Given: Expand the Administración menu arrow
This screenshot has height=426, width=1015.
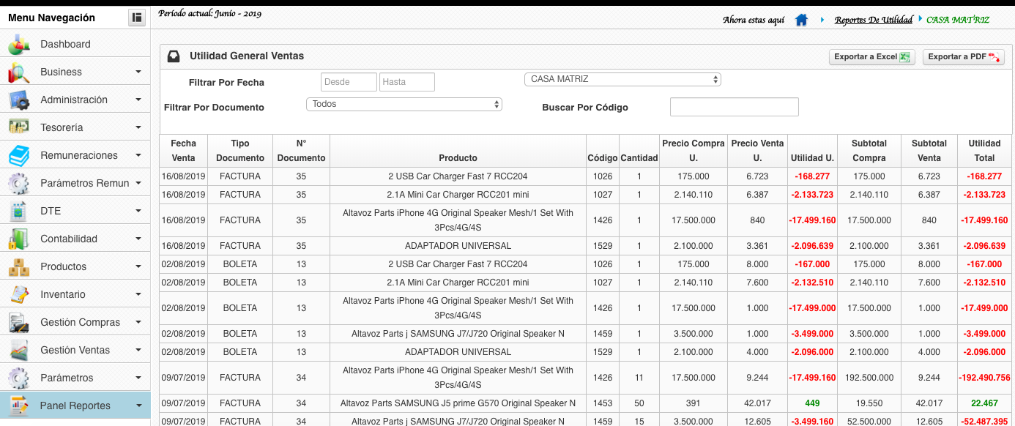Looking at the screenshot, I should (138, 100).
